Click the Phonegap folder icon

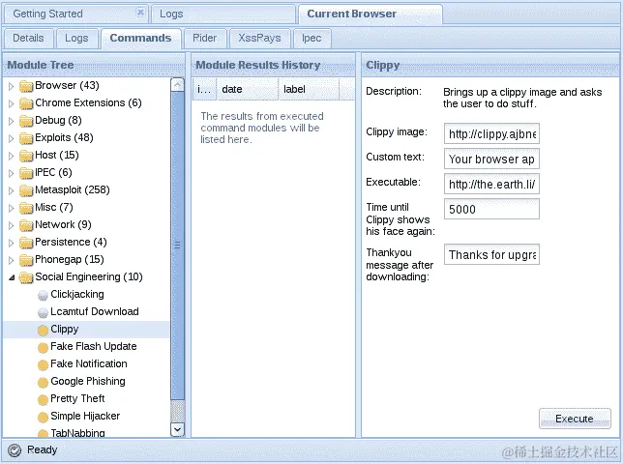tap(26, 260)
